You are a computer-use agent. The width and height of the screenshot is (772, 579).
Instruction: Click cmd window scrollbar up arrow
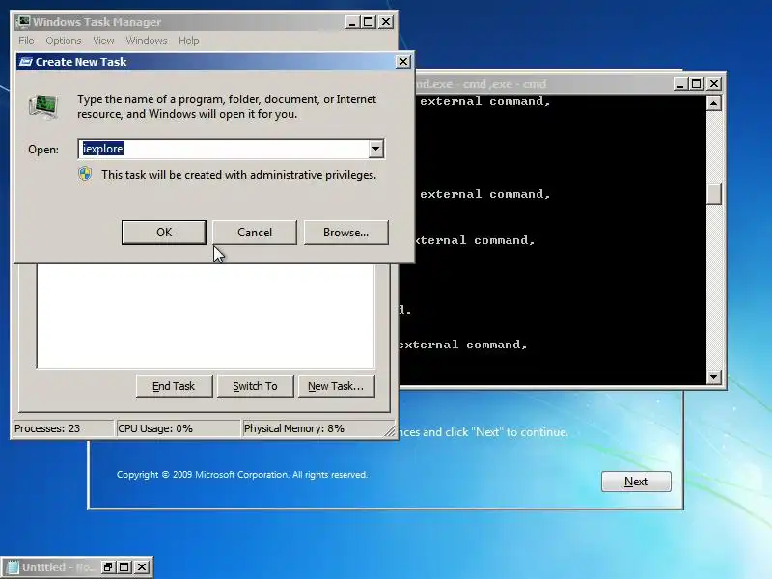(x=714, y=103)
